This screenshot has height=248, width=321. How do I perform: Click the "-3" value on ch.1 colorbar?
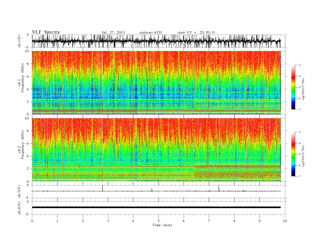pos(299,65)
